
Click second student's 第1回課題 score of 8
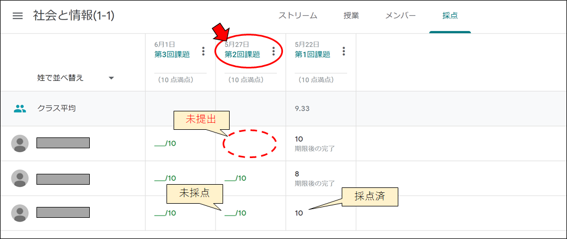pyautogui.click(x=297, y=174)
